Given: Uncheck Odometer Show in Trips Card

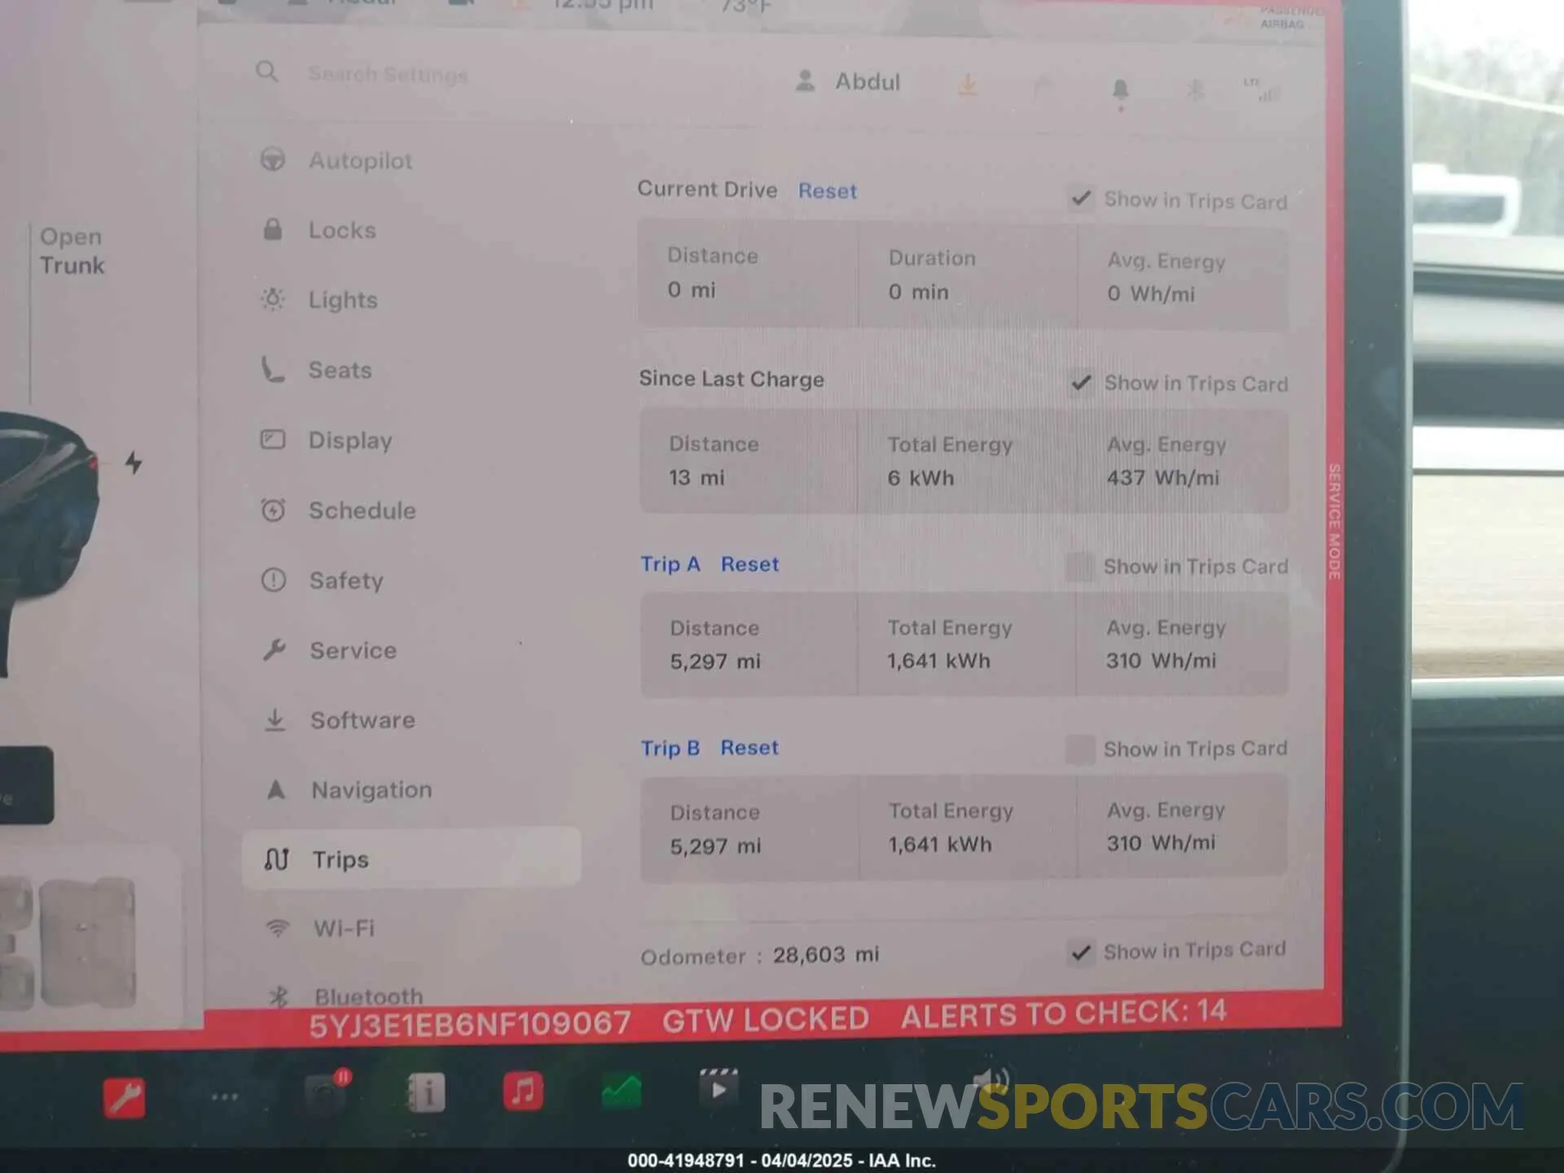Looking at the screenshot, I should coord(1081,952).
